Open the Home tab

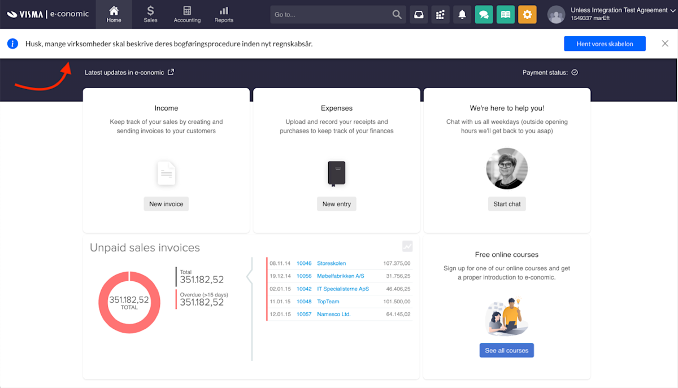coord(114,14)
